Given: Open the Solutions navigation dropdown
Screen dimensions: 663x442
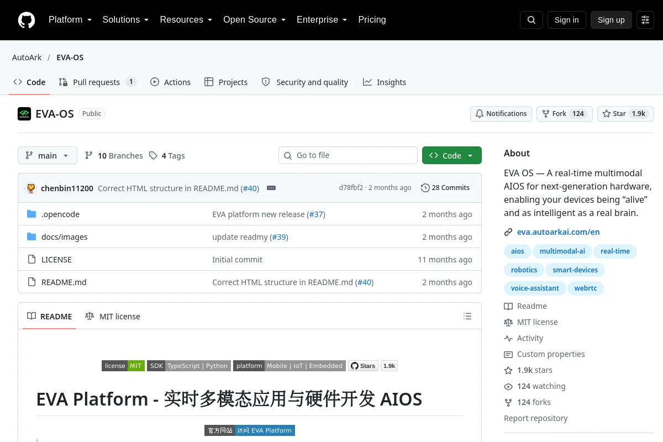Looking at the screenshot, I should (x=125, y=20).
